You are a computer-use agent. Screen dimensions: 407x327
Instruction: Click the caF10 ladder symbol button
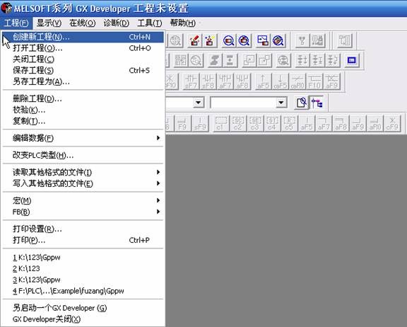coord(297,81)
